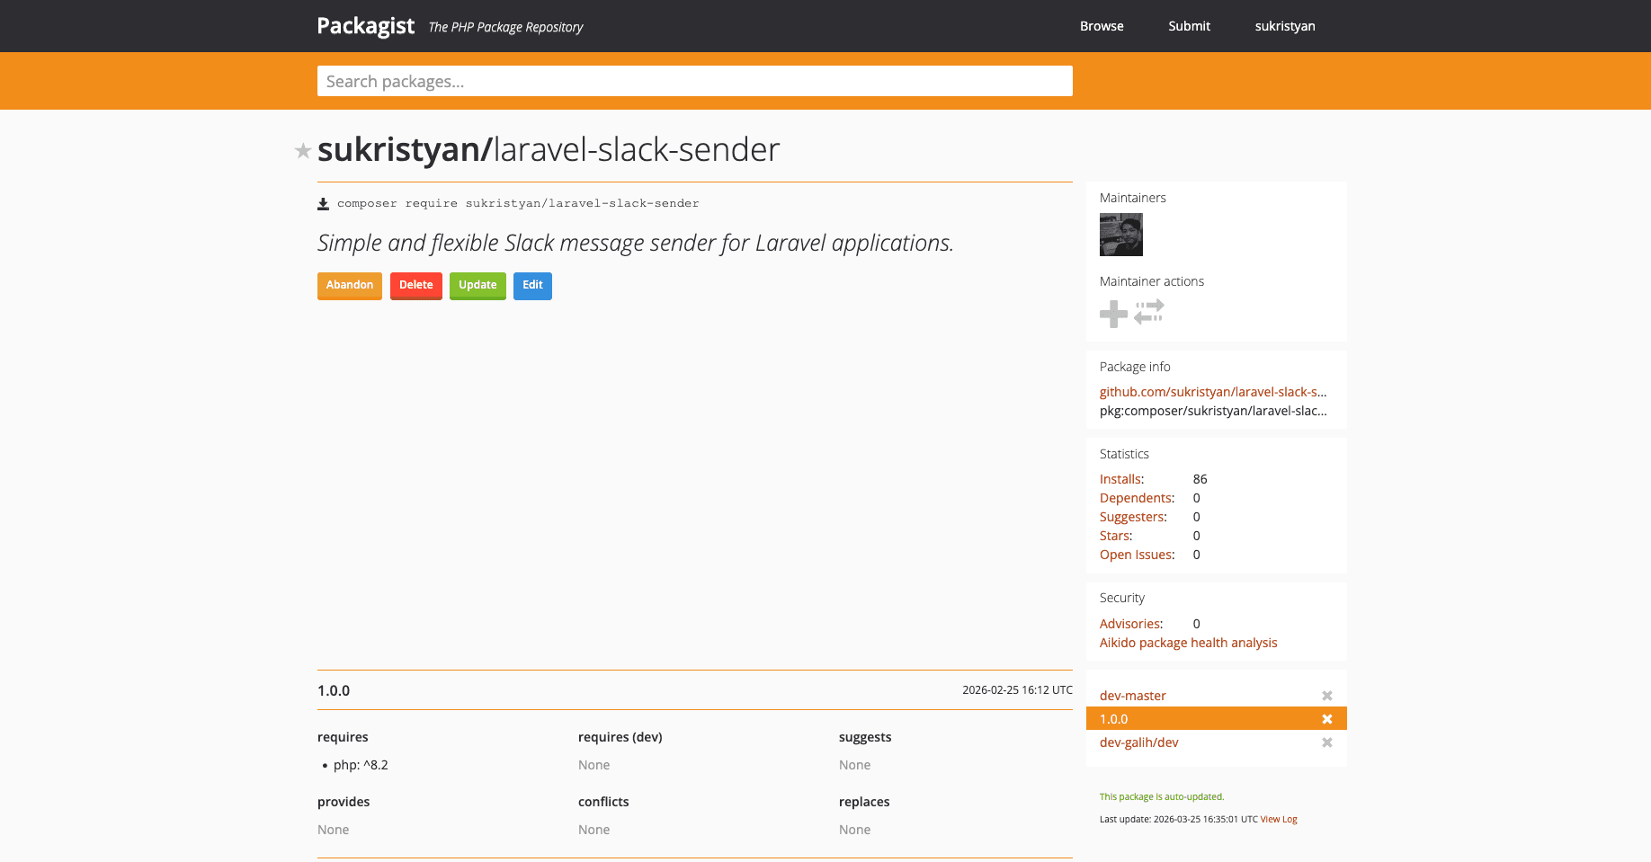
Task: Click the red Delete button
Action: point(416,286)
